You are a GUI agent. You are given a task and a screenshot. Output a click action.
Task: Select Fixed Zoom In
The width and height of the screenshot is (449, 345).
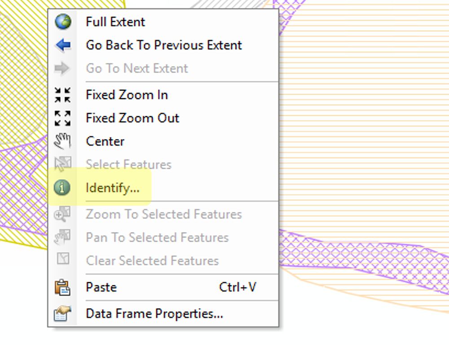[127, 95]
